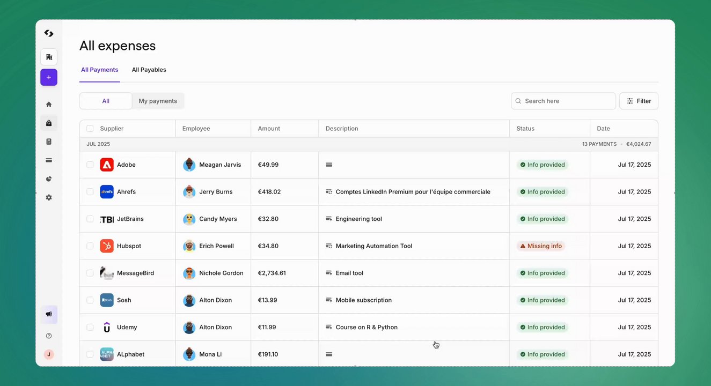Click the Comptes LinkedIn Premium description
The image size is (711, 386).
(413, 192)
